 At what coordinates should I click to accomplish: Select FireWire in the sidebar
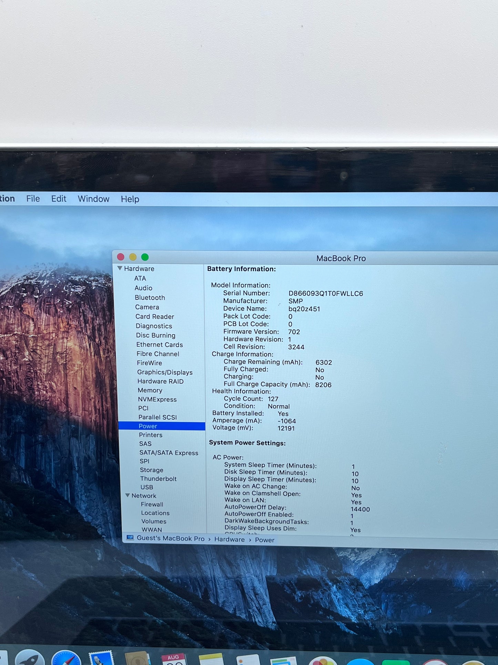click(150, 363)
